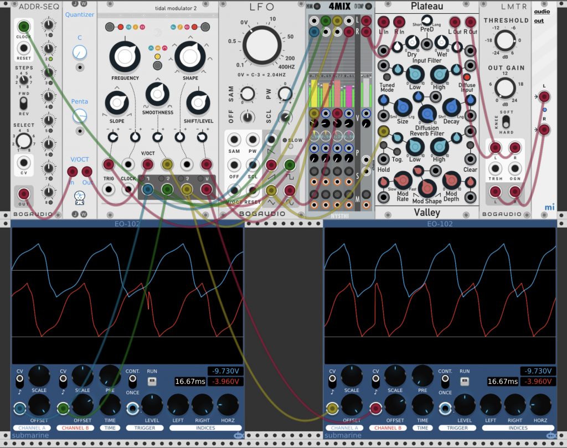This screenshot has width=567, height=448.
Task: Click the tidal modulator FREQUENCY knob
Action: pos(125,56)
